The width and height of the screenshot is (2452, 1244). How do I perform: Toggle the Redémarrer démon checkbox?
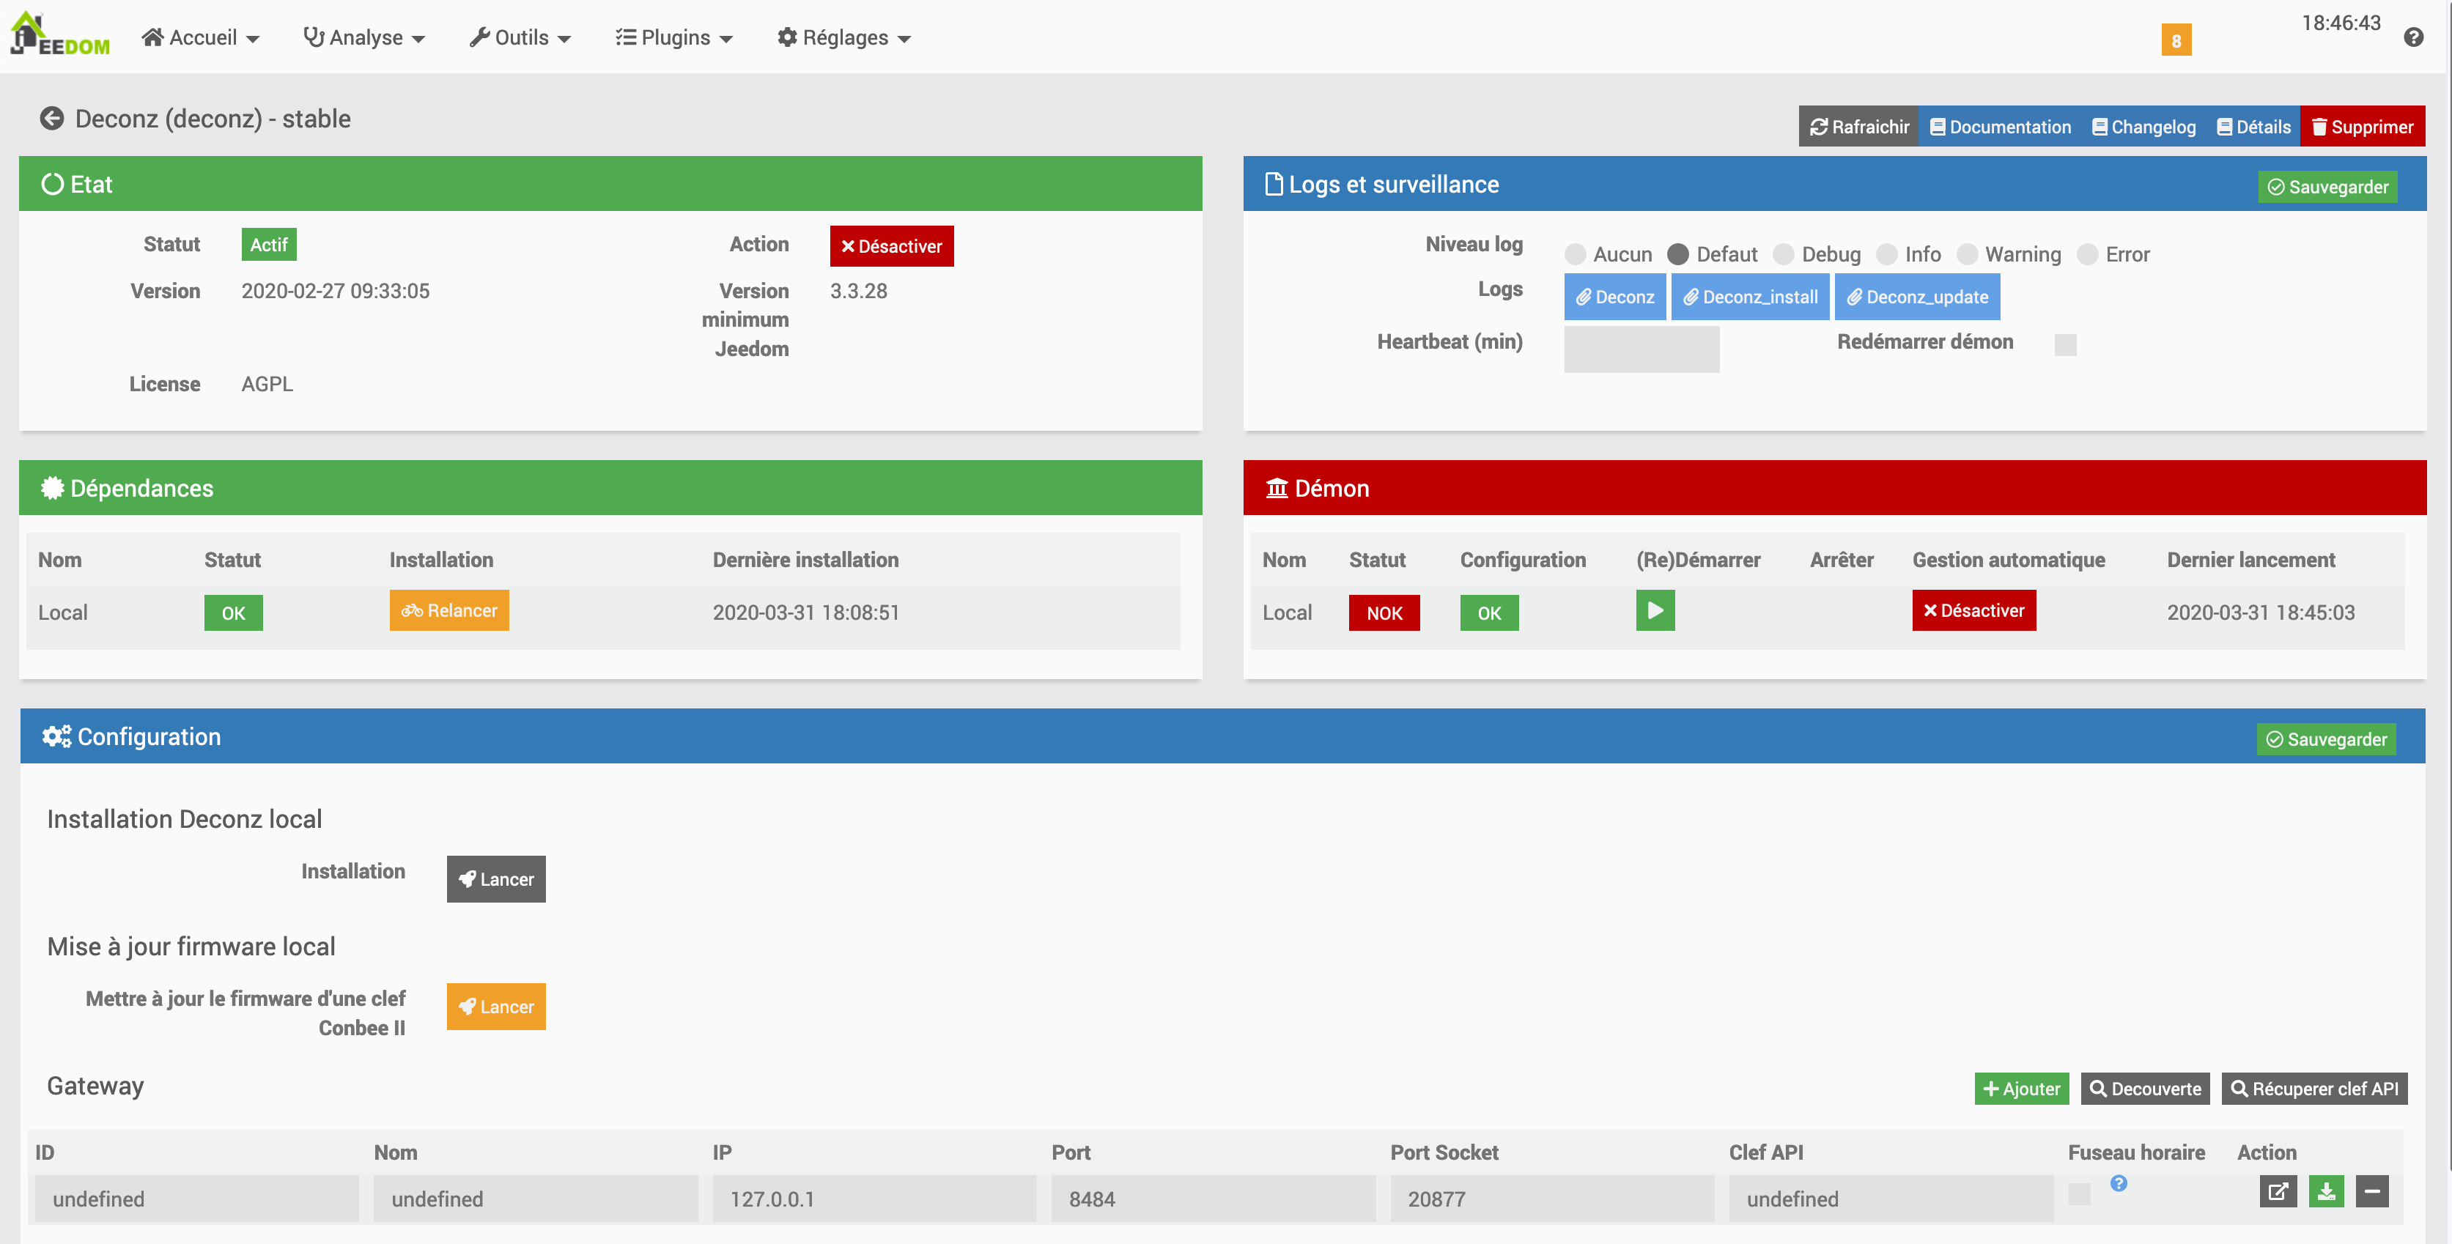coord(2064,344)
